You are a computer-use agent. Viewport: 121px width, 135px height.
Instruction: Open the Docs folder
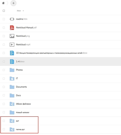19,95
